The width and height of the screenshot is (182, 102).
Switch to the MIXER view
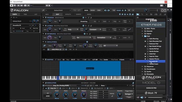(x=92, y=10)
